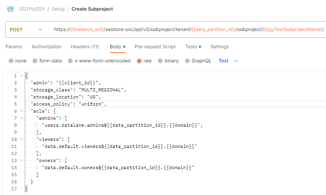This screenshot has height=195, width=326.
Task: Open the Pre-request Script tab
Action: [x=155, y=47]
